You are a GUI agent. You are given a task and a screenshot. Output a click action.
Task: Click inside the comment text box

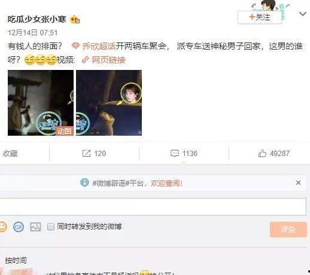point(153,207)
